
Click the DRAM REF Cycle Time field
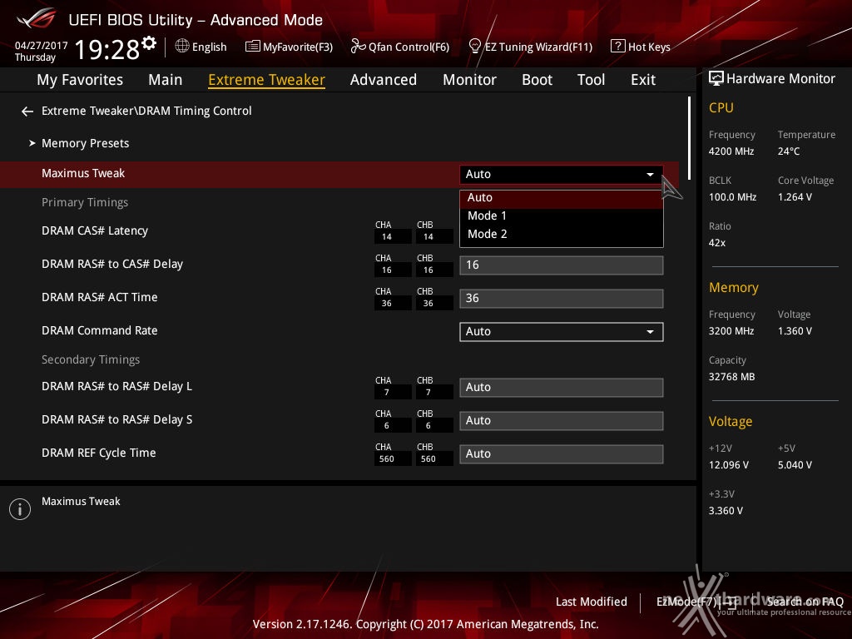(x=562, y=453)
